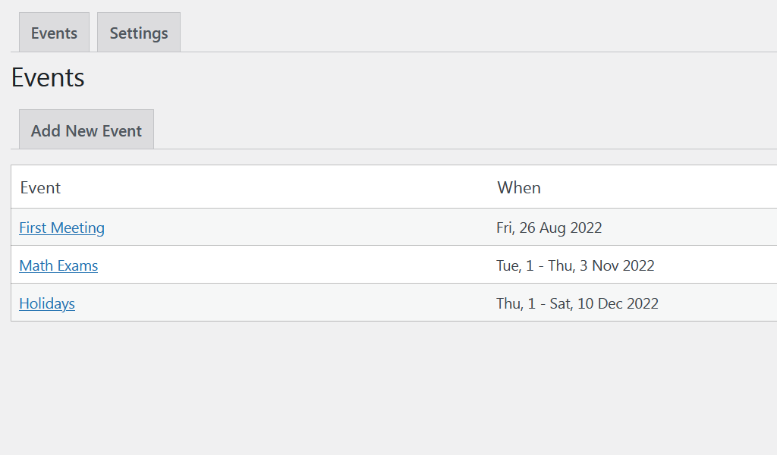Select the Fri, 26 Aug 2022 date cell
This screenshot has height=455, width=777.
549,227
